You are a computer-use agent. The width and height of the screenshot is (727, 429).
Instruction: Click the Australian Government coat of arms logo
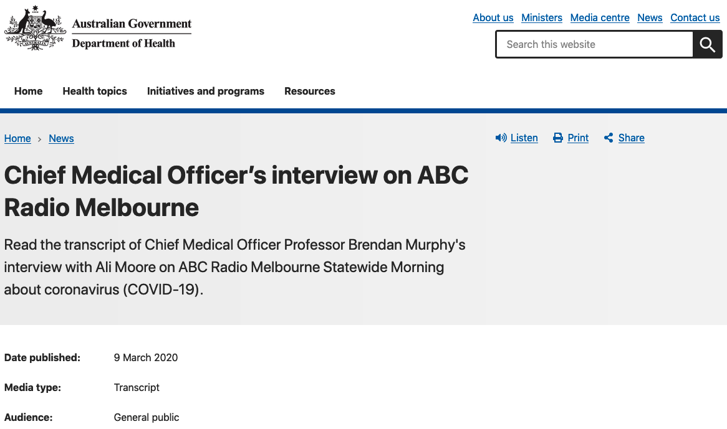tap(35, 28)
